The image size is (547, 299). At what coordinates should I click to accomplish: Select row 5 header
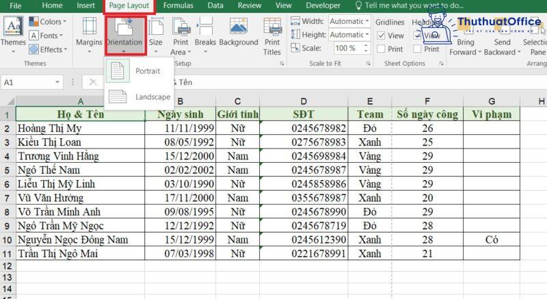pos(8,170)
